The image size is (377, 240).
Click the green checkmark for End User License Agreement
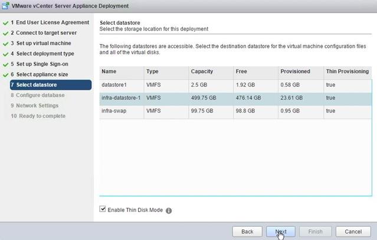tap(5, 23)
